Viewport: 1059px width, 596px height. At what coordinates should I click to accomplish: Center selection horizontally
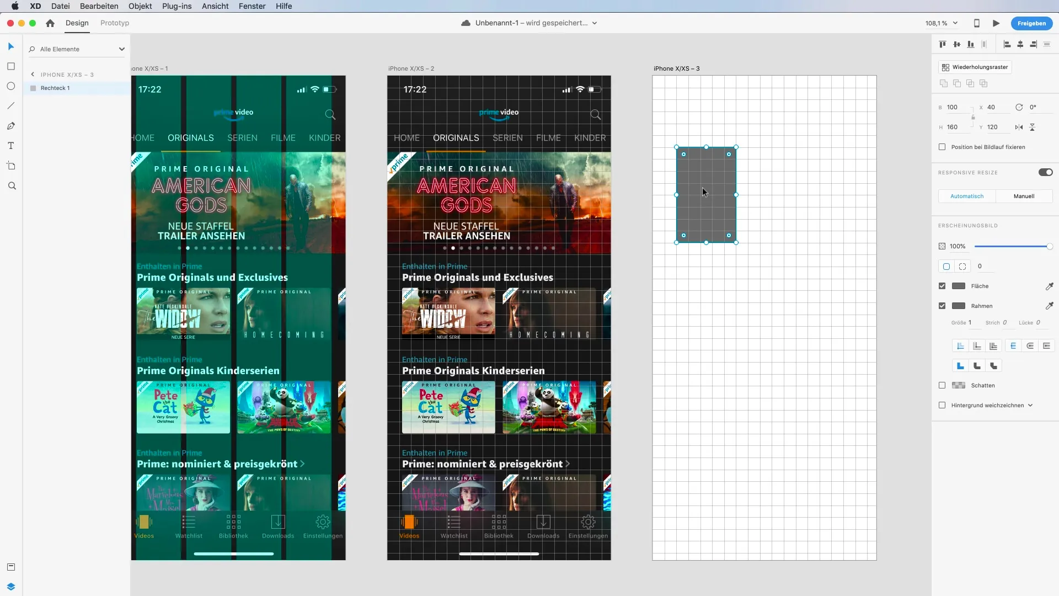click(x=1020, y=44)
